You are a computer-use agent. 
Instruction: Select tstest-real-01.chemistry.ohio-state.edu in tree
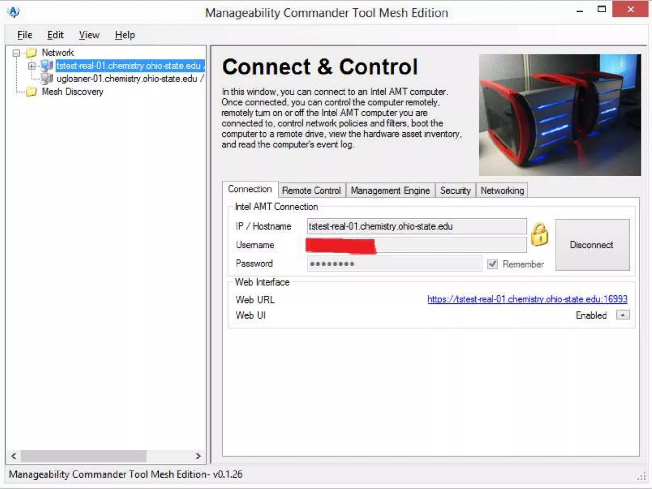pos(130,66)
